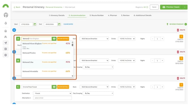Select Accommodation tab

77,16
